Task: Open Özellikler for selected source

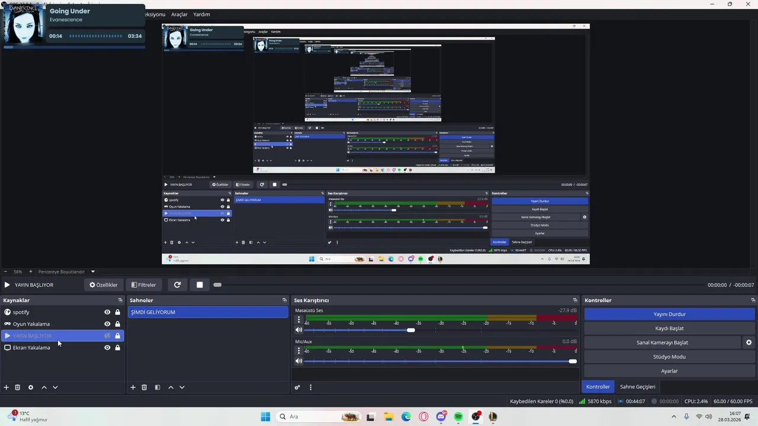Action: [104, 285]
